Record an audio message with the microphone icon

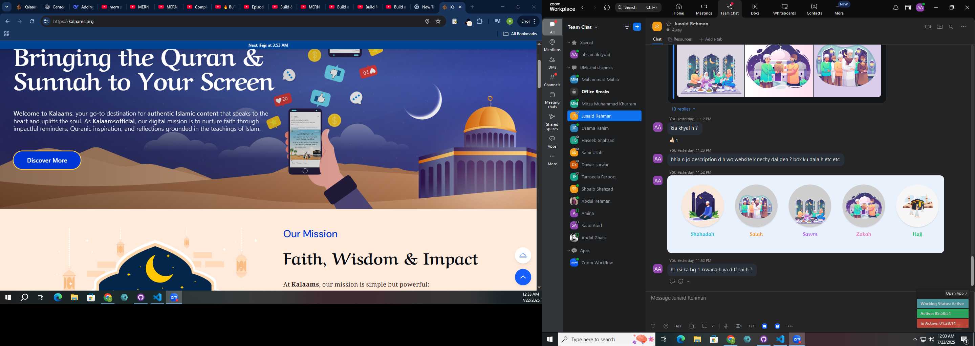click(725, 326)
